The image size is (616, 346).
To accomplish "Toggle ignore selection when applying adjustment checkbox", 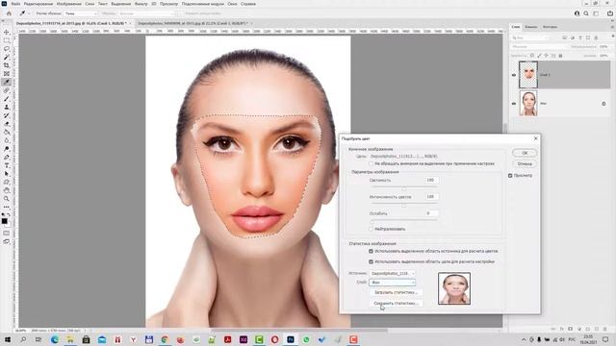I will click(x=371, y=163).
